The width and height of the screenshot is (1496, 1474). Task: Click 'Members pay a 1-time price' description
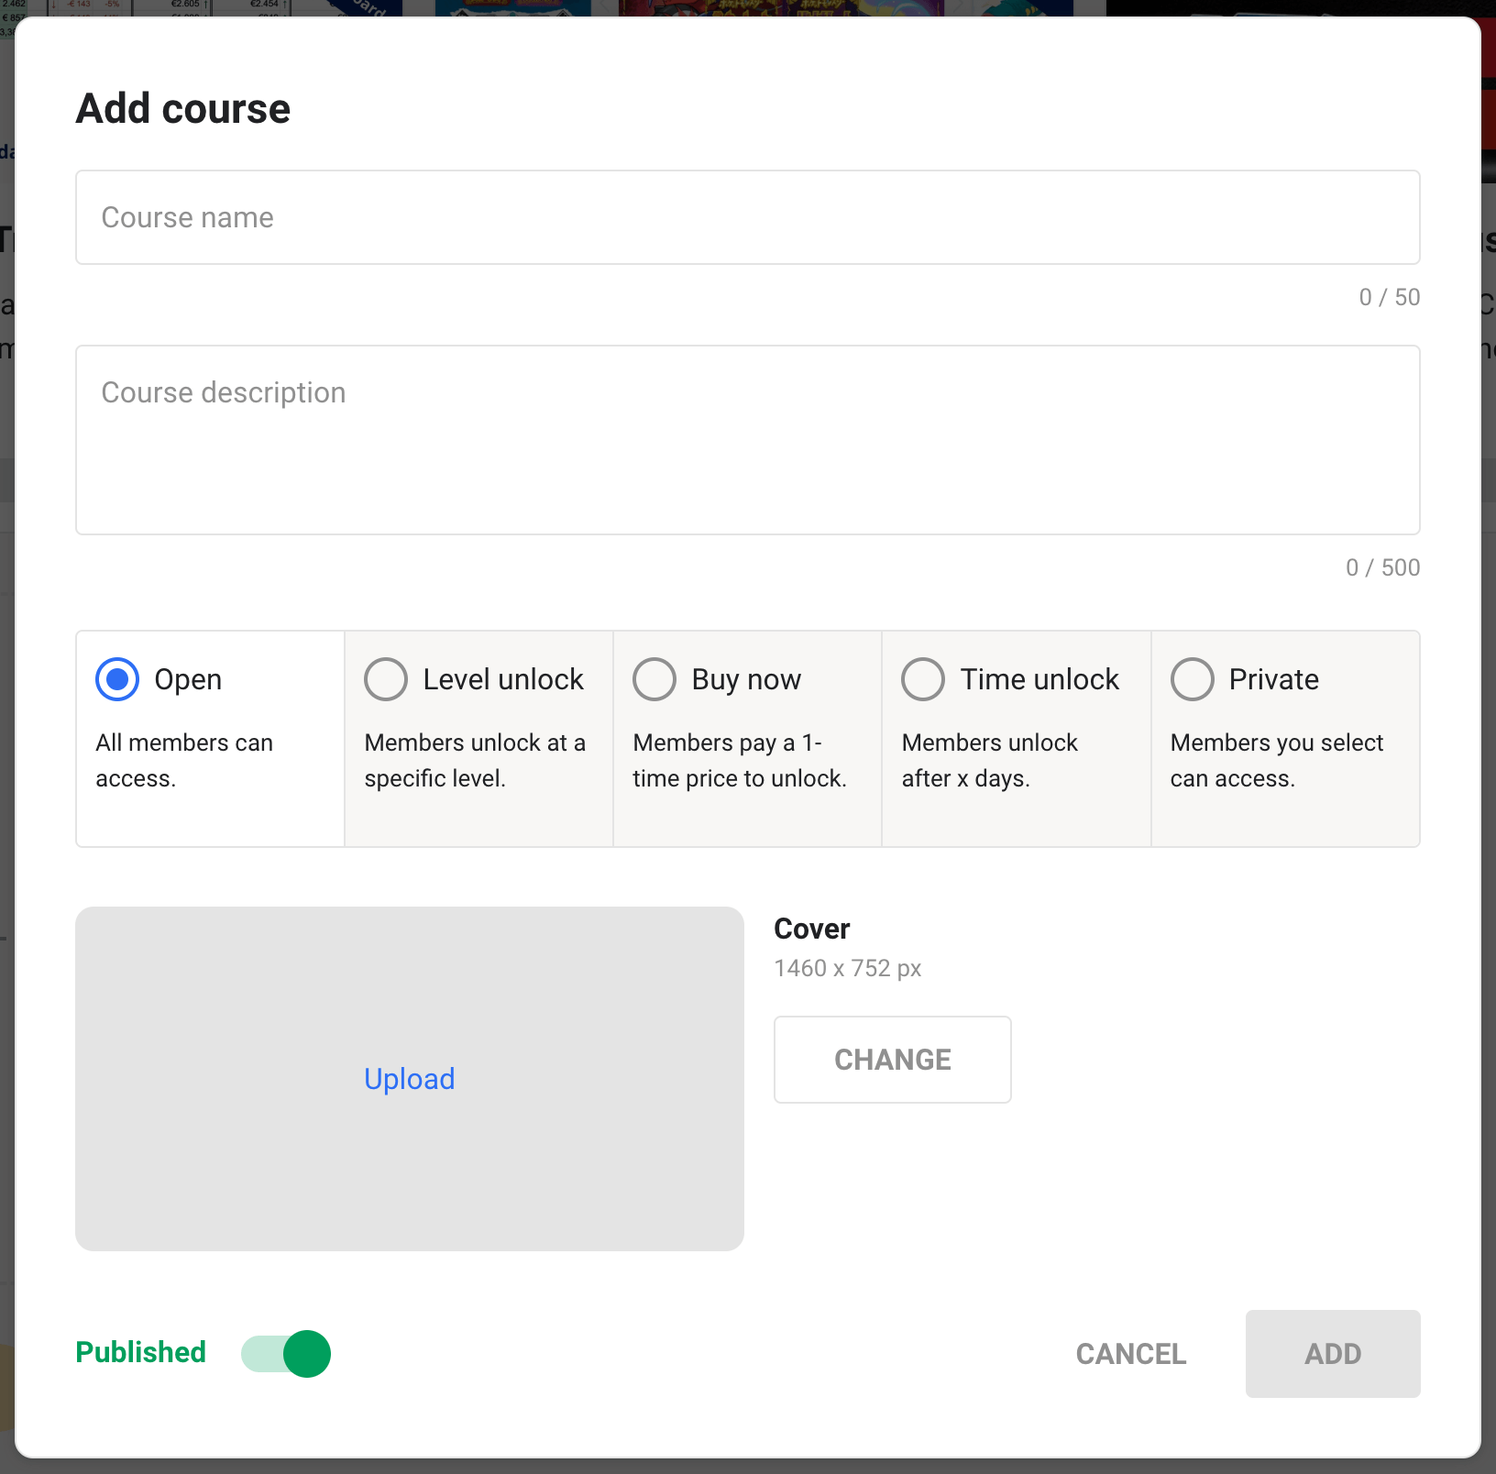(x=739, y=760)
